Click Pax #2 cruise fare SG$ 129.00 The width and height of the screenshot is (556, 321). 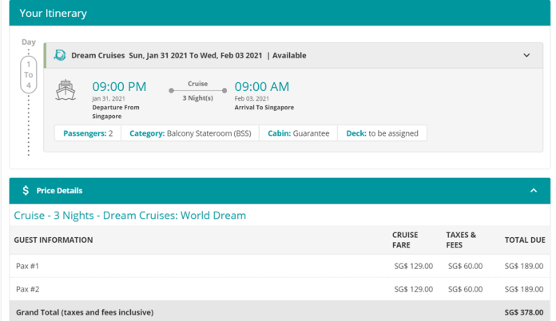pyautogui.click(x=414, y=289)
